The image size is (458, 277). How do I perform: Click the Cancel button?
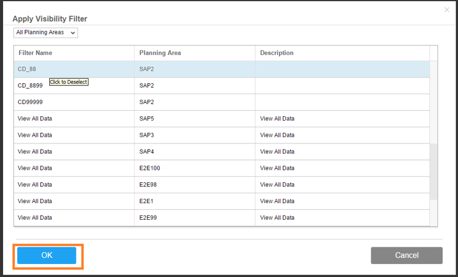pyautogui.click(x=406, y=255)
